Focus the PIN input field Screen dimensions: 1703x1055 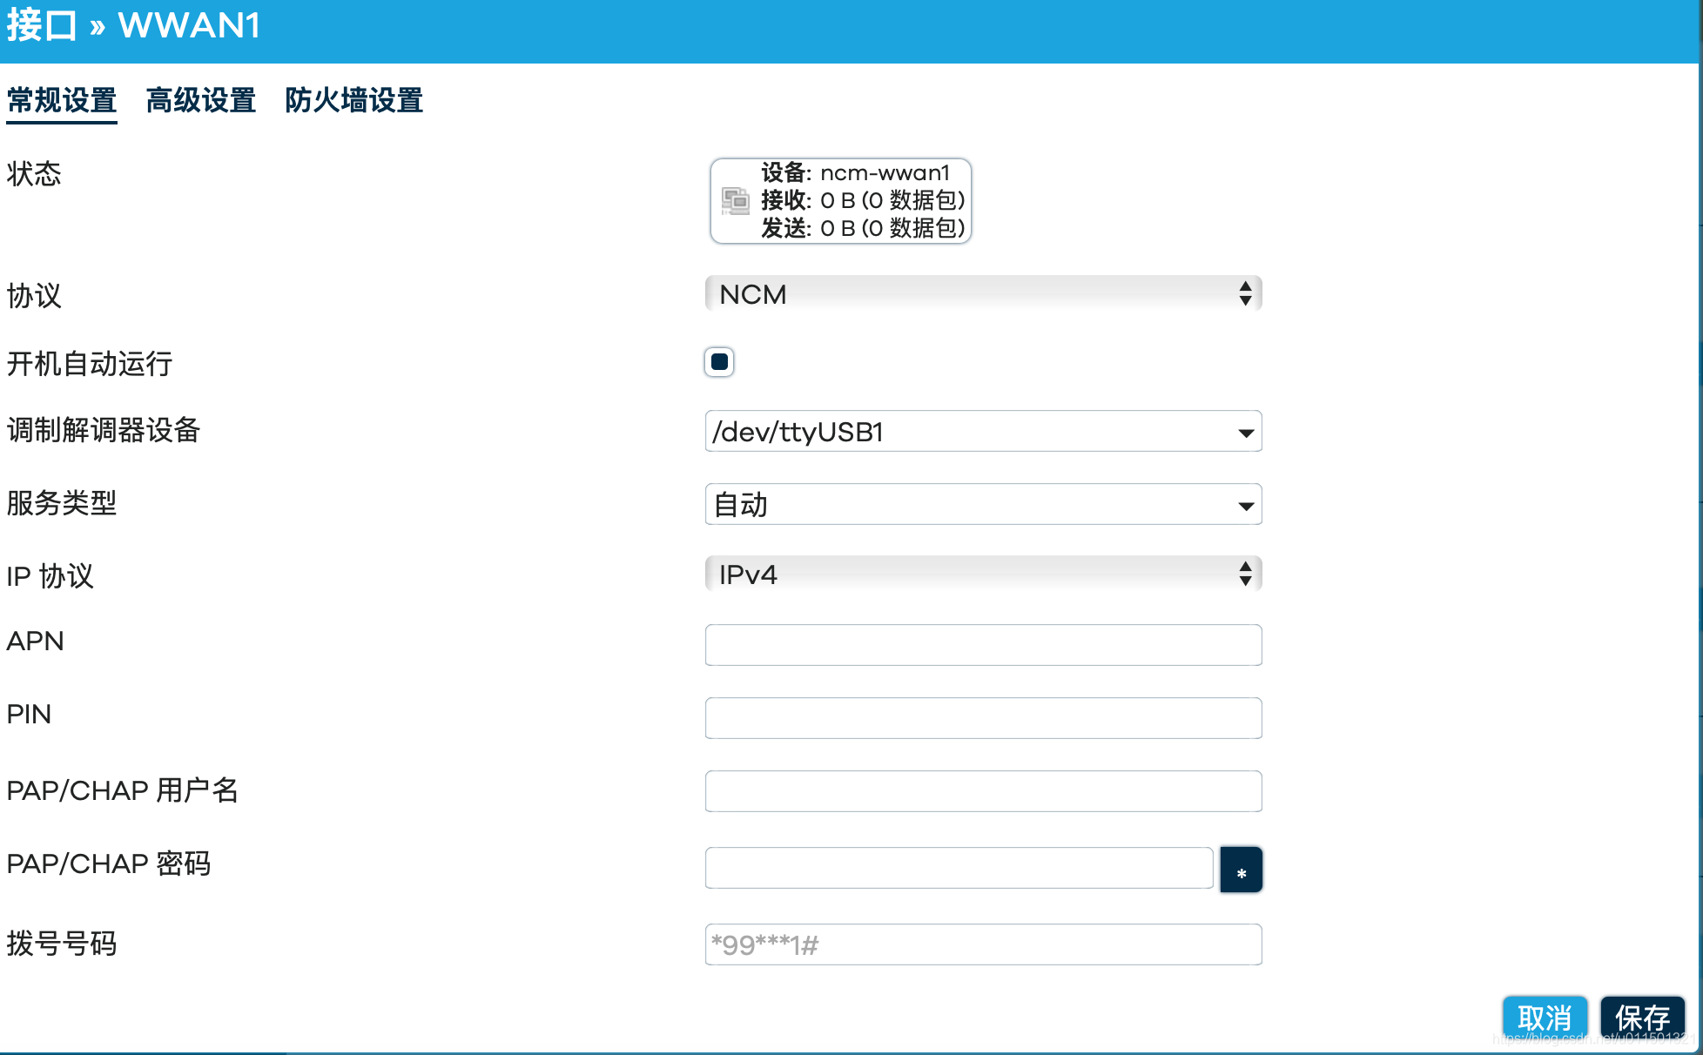983,718
